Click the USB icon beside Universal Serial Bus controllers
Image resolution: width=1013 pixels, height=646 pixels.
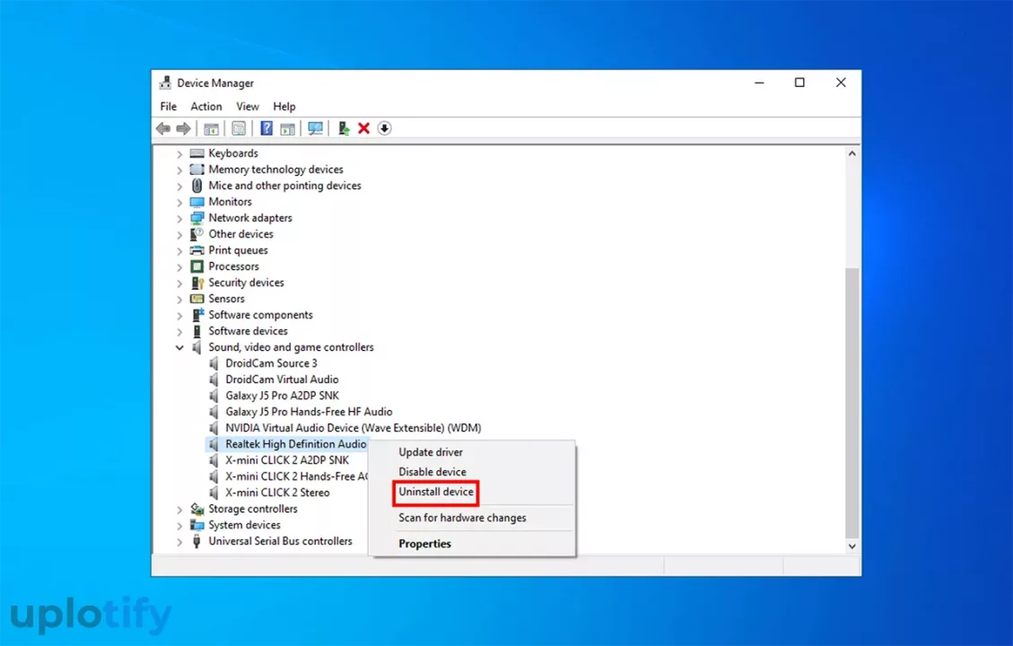pyautogui.click(x=197, y=541)
